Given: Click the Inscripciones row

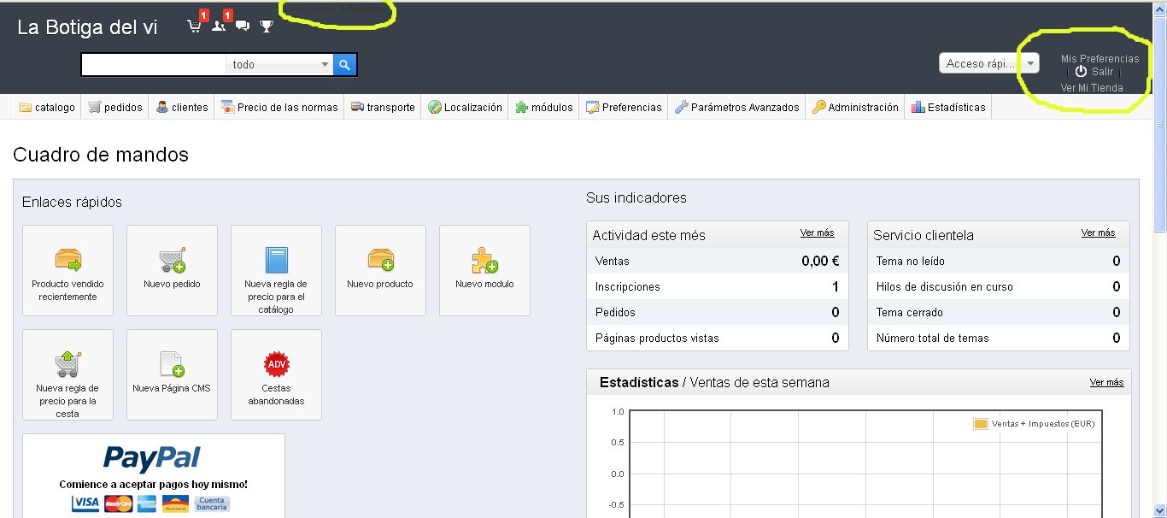Looking at the screenshot, I should 718,286.
